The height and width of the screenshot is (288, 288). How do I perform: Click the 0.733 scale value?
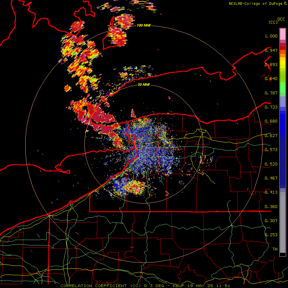tap(271, 107)
